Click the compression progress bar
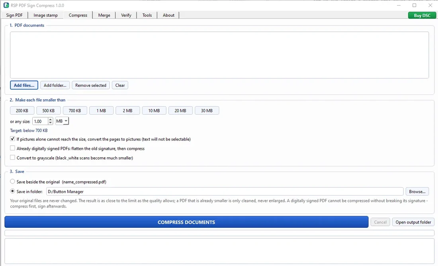Image resolution: width=438 pixels, height=266 pixels. point(219,233)
